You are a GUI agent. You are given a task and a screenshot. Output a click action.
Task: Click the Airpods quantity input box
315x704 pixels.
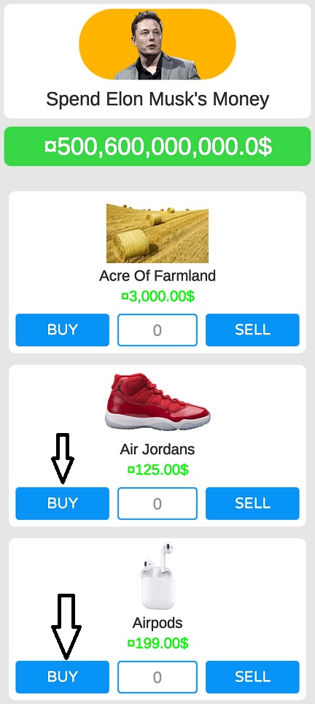(x=157, y=677)
